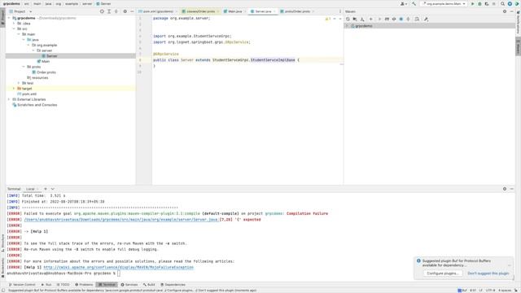Open MojoFailureException help URL link
This screenshot has height=293, width=521.
click(118, 267)
